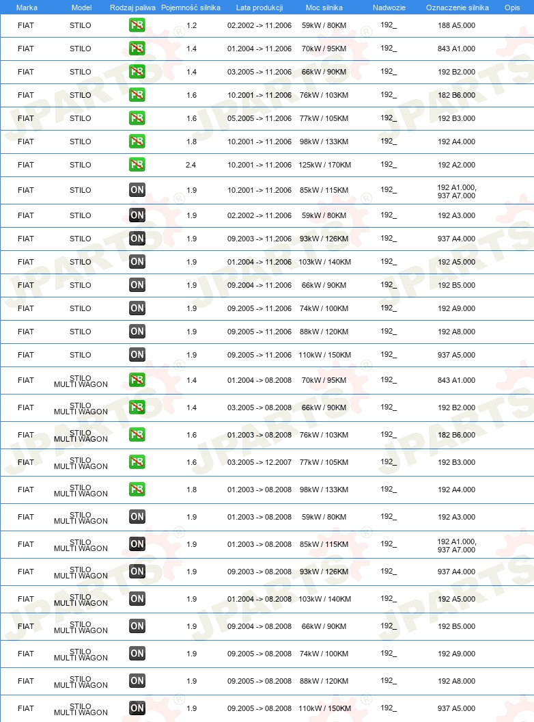The image size is (534, 722).
Task: Click diesel ON icon for Stilo 85kW/115KM
Action: point(137,189)
